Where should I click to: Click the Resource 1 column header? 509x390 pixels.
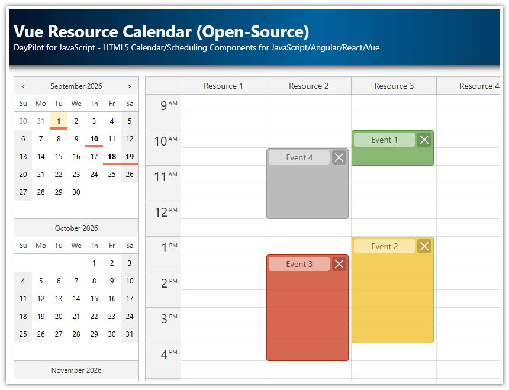coord(223,86)
